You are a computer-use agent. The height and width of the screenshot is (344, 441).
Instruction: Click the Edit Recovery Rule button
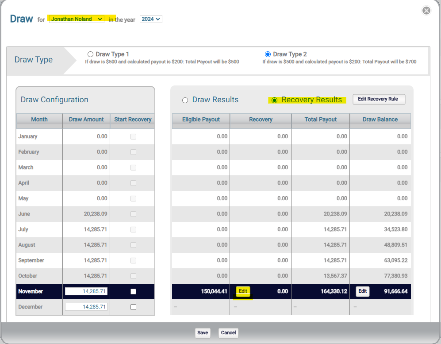click(x=379, y=99)
